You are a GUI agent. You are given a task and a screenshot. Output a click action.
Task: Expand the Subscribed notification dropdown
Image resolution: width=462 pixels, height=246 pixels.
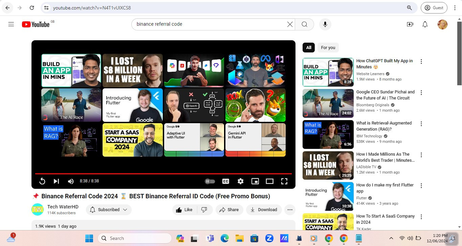click(109, 210)
